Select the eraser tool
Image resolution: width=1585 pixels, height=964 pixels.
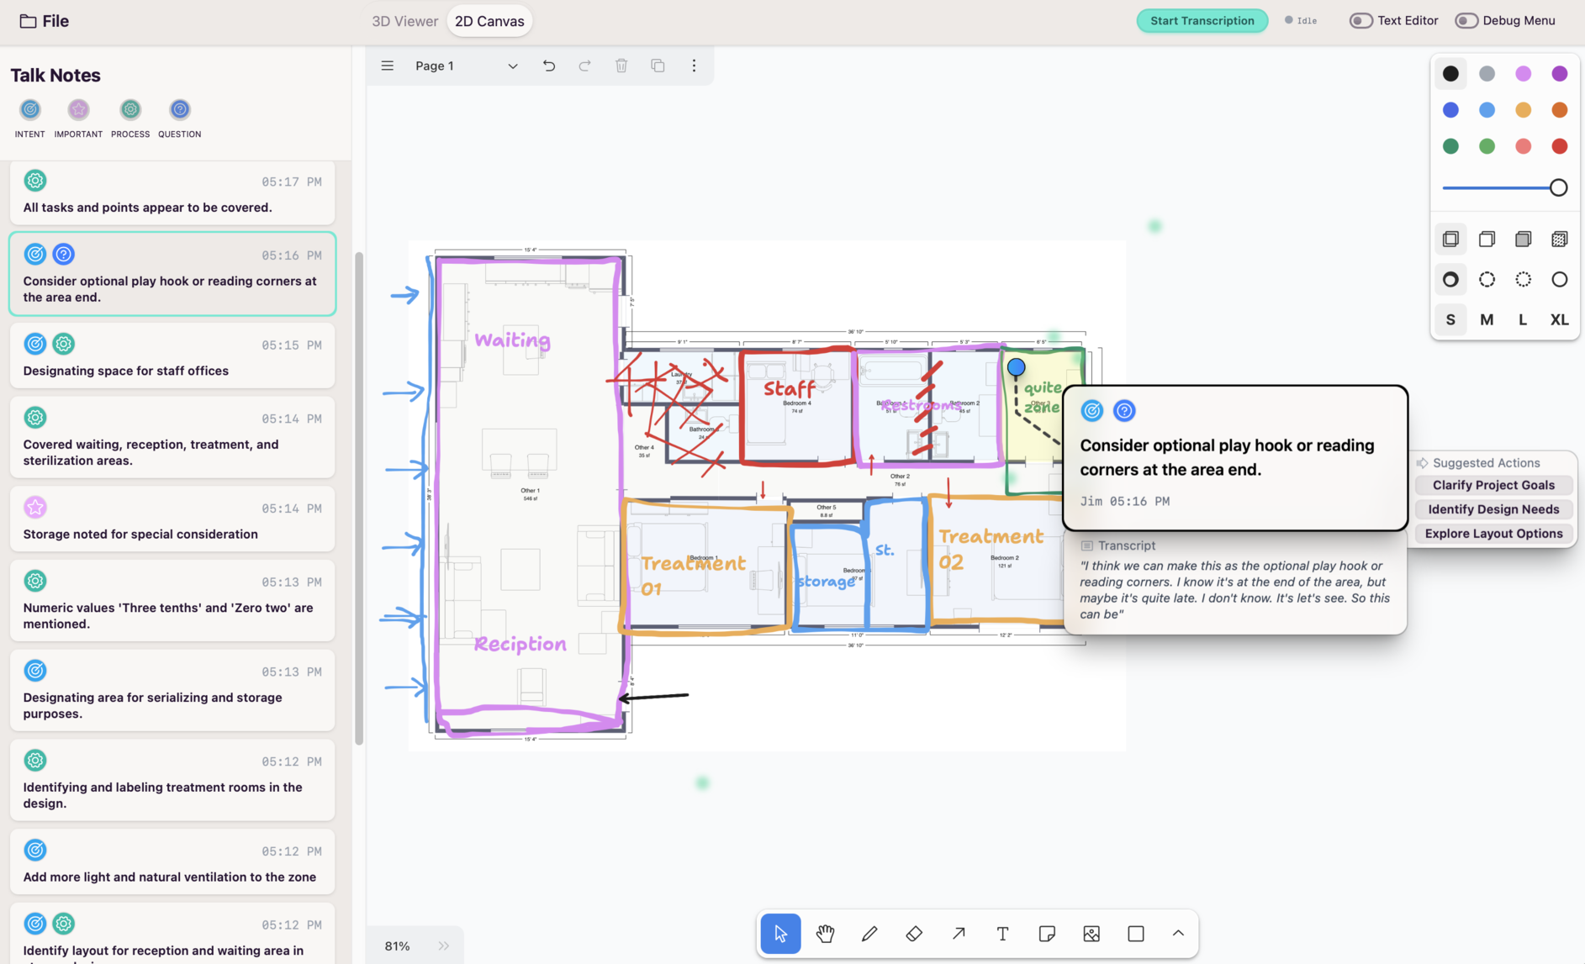(x=914, y=934)
